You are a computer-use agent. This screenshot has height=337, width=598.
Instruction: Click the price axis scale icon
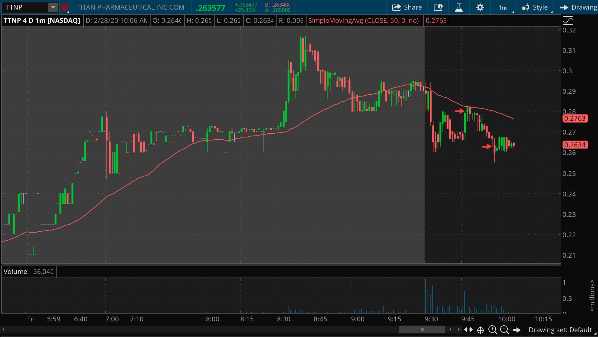(568, 21)
